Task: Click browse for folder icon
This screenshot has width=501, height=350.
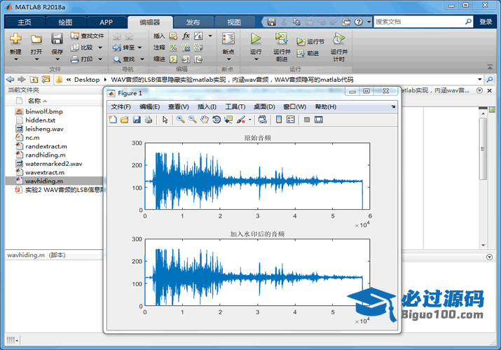Action: pos(46,79)
